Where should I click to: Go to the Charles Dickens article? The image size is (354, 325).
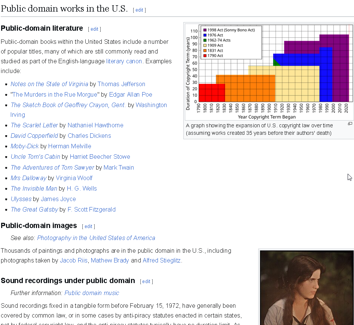[x=89, y=136]
